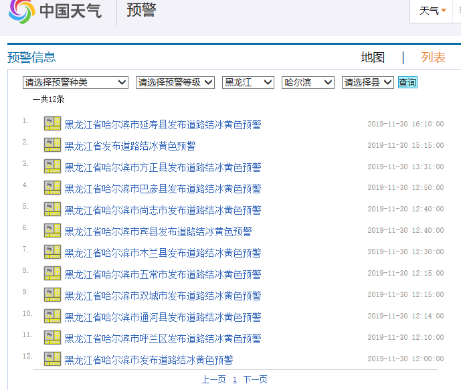Click the 预警 header section title
The height and width of the screenshot is (390, 461).
[x=141, y=10]
